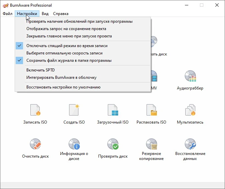This screenshot has width=225, height=189.
Task: Click the Резервное копирование label
Action: (x=151, y=156)
